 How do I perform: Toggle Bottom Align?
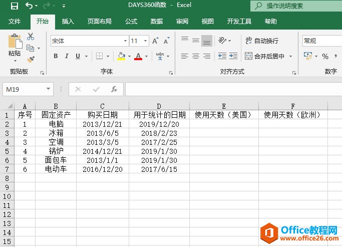coord(207,41)
